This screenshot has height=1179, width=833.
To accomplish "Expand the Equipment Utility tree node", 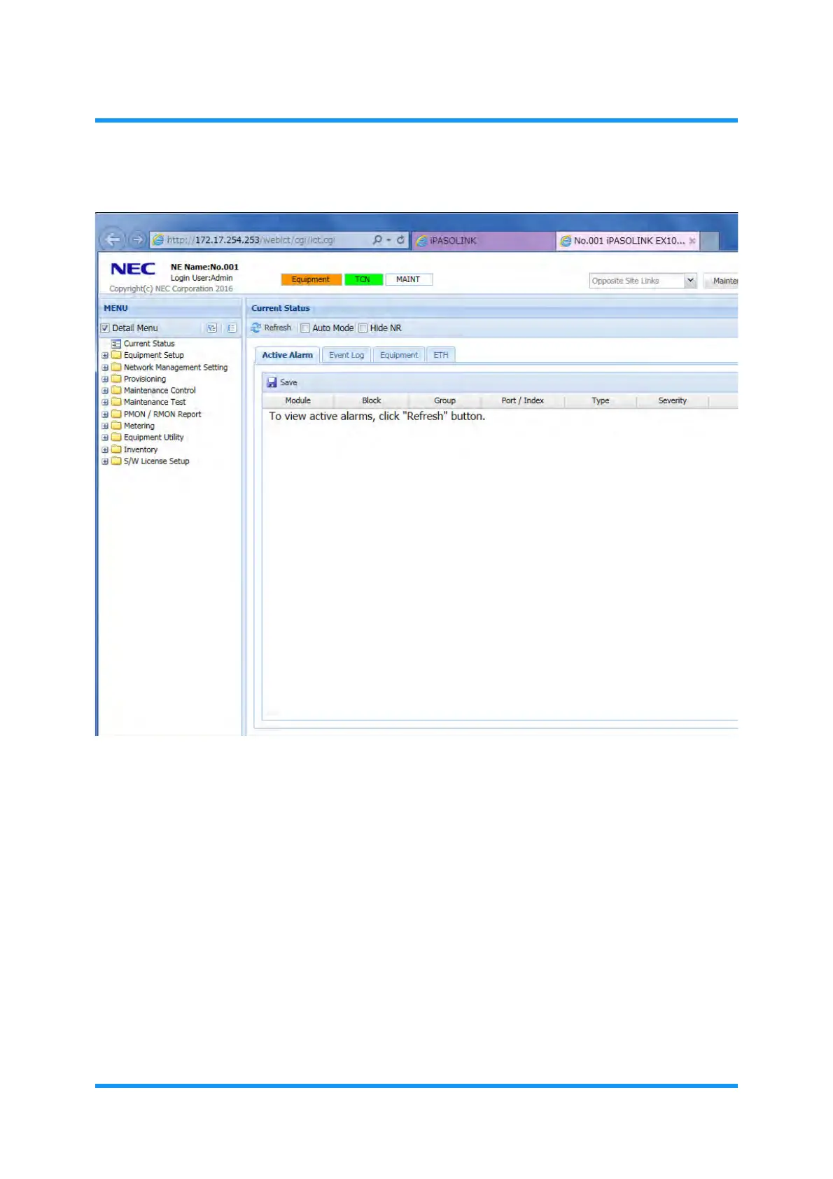I will (x=105, y=438).
